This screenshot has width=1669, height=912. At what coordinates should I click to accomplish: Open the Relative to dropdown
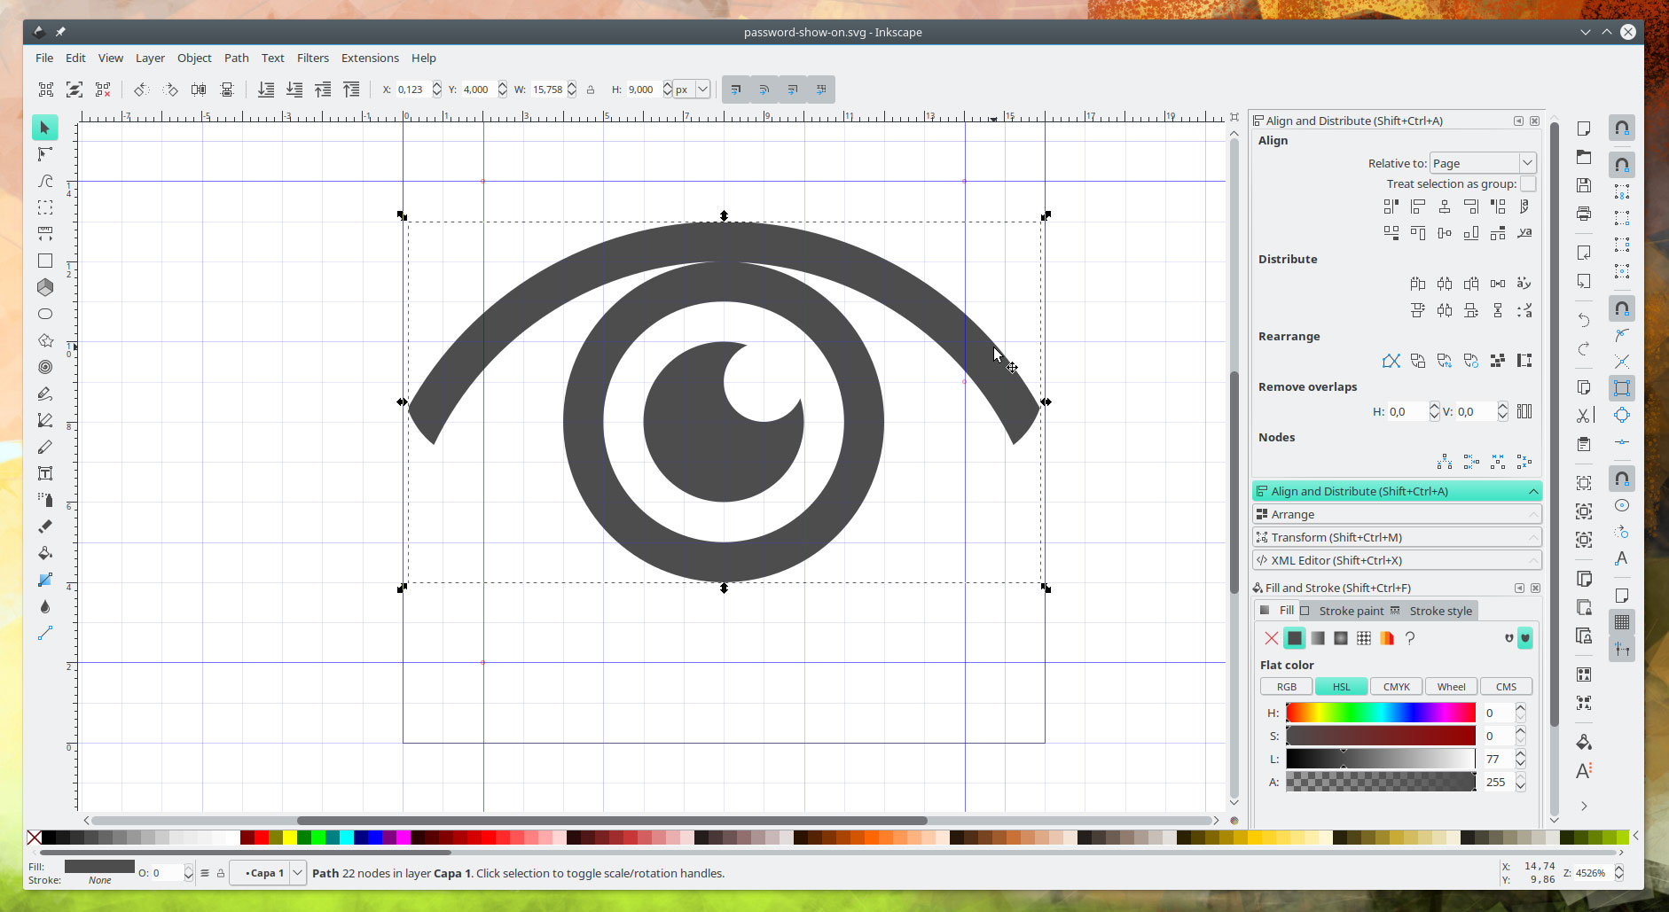point(1482,163)
